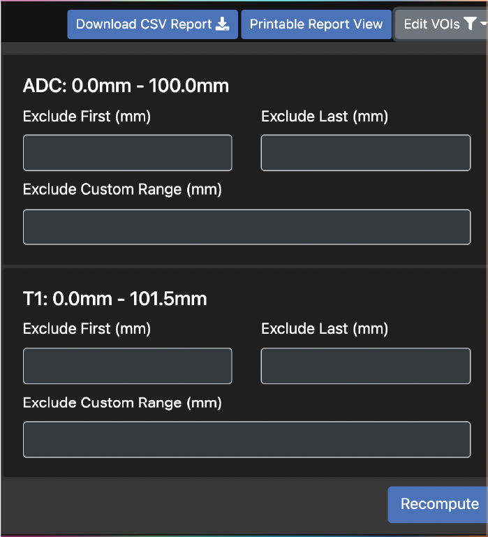
Task: Click the ADC: 0.0mm - 100.0mm heading
Action: pos(126,87)
